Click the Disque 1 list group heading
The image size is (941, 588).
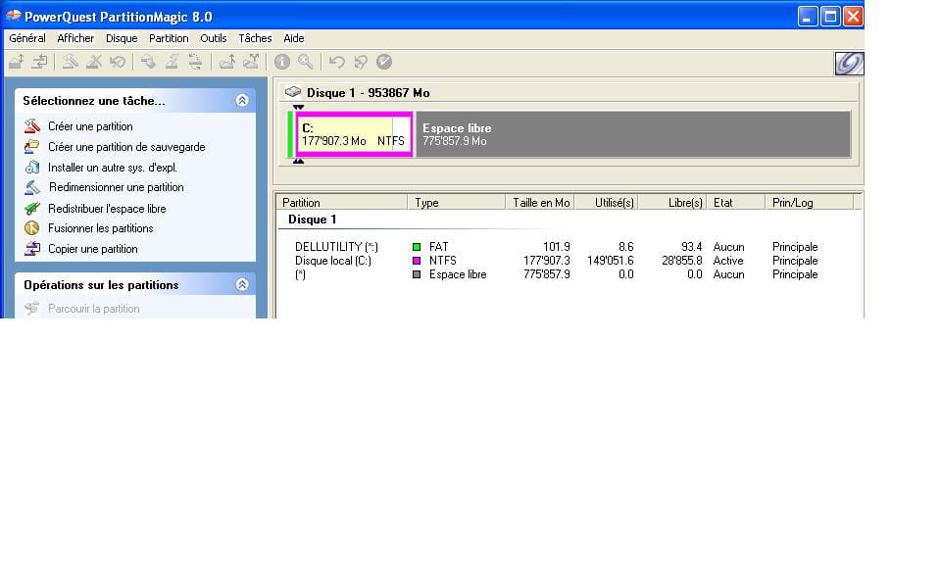point(312,219)
